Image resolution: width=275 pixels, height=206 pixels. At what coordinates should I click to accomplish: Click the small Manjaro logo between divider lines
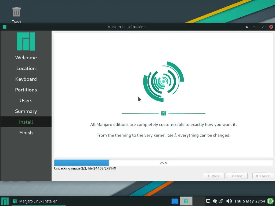(164, 113)
